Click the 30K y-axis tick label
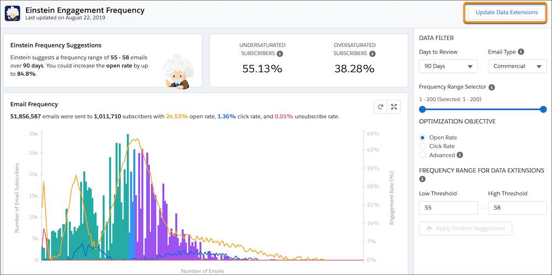Viewport: 552px width, 275px height. [x=34, y=134]
